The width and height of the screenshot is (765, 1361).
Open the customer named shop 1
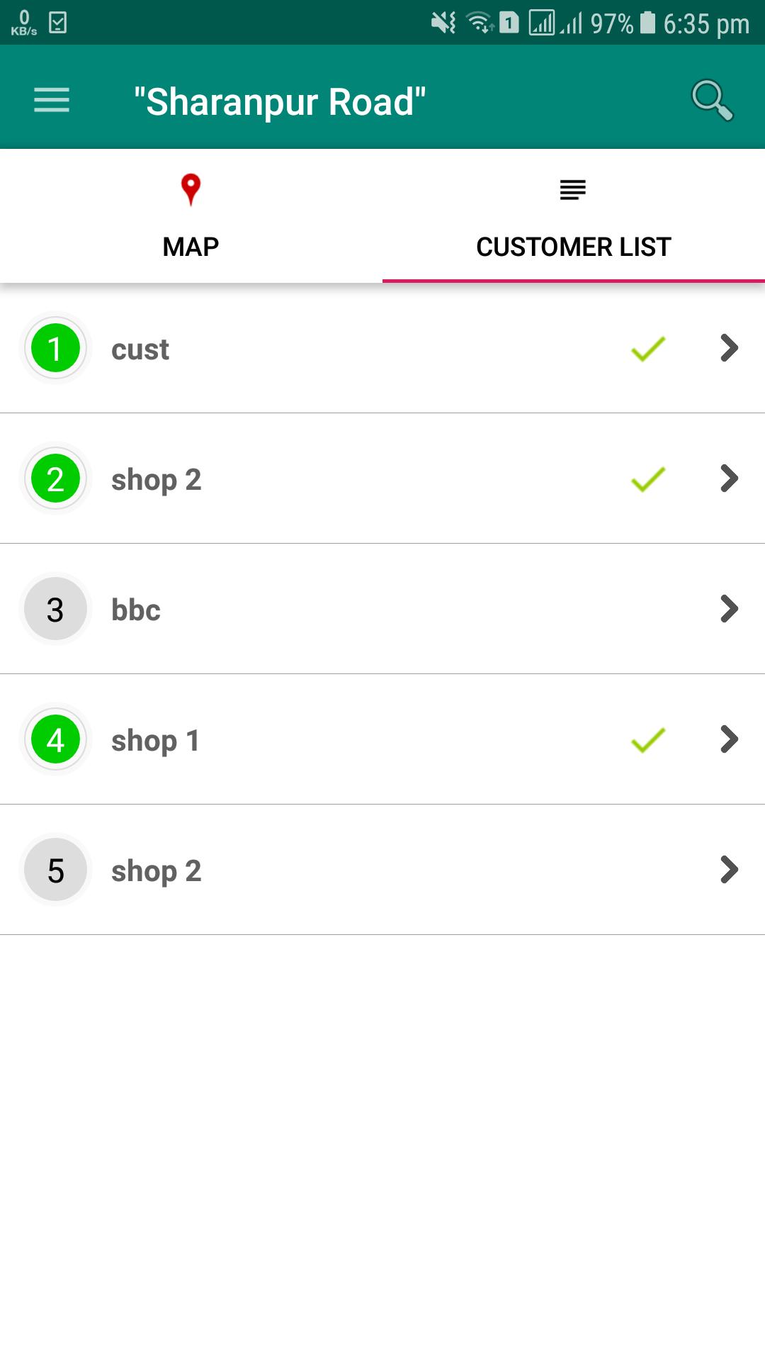point(382,739)
